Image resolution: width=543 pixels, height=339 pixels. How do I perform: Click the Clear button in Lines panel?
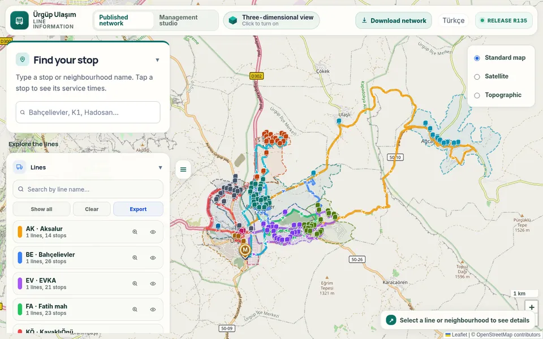click(x=92, y=209)
